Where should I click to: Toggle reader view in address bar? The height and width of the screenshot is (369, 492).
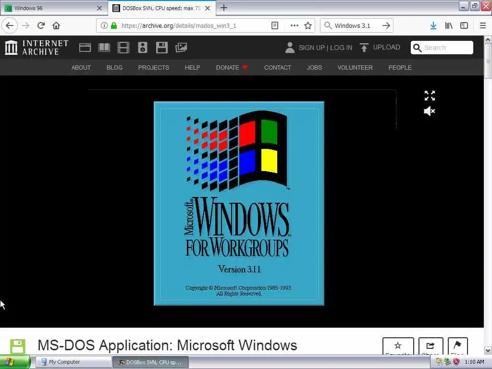(x=274, y=25)
